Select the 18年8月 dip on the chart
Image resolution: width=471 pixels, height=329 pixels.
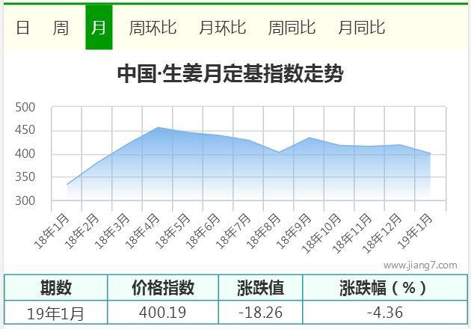point(279,153)
